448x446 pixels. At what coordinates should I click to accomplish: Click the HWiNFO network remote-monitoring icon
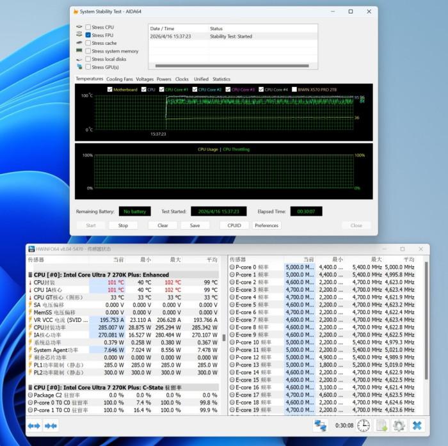pos(321,426)
